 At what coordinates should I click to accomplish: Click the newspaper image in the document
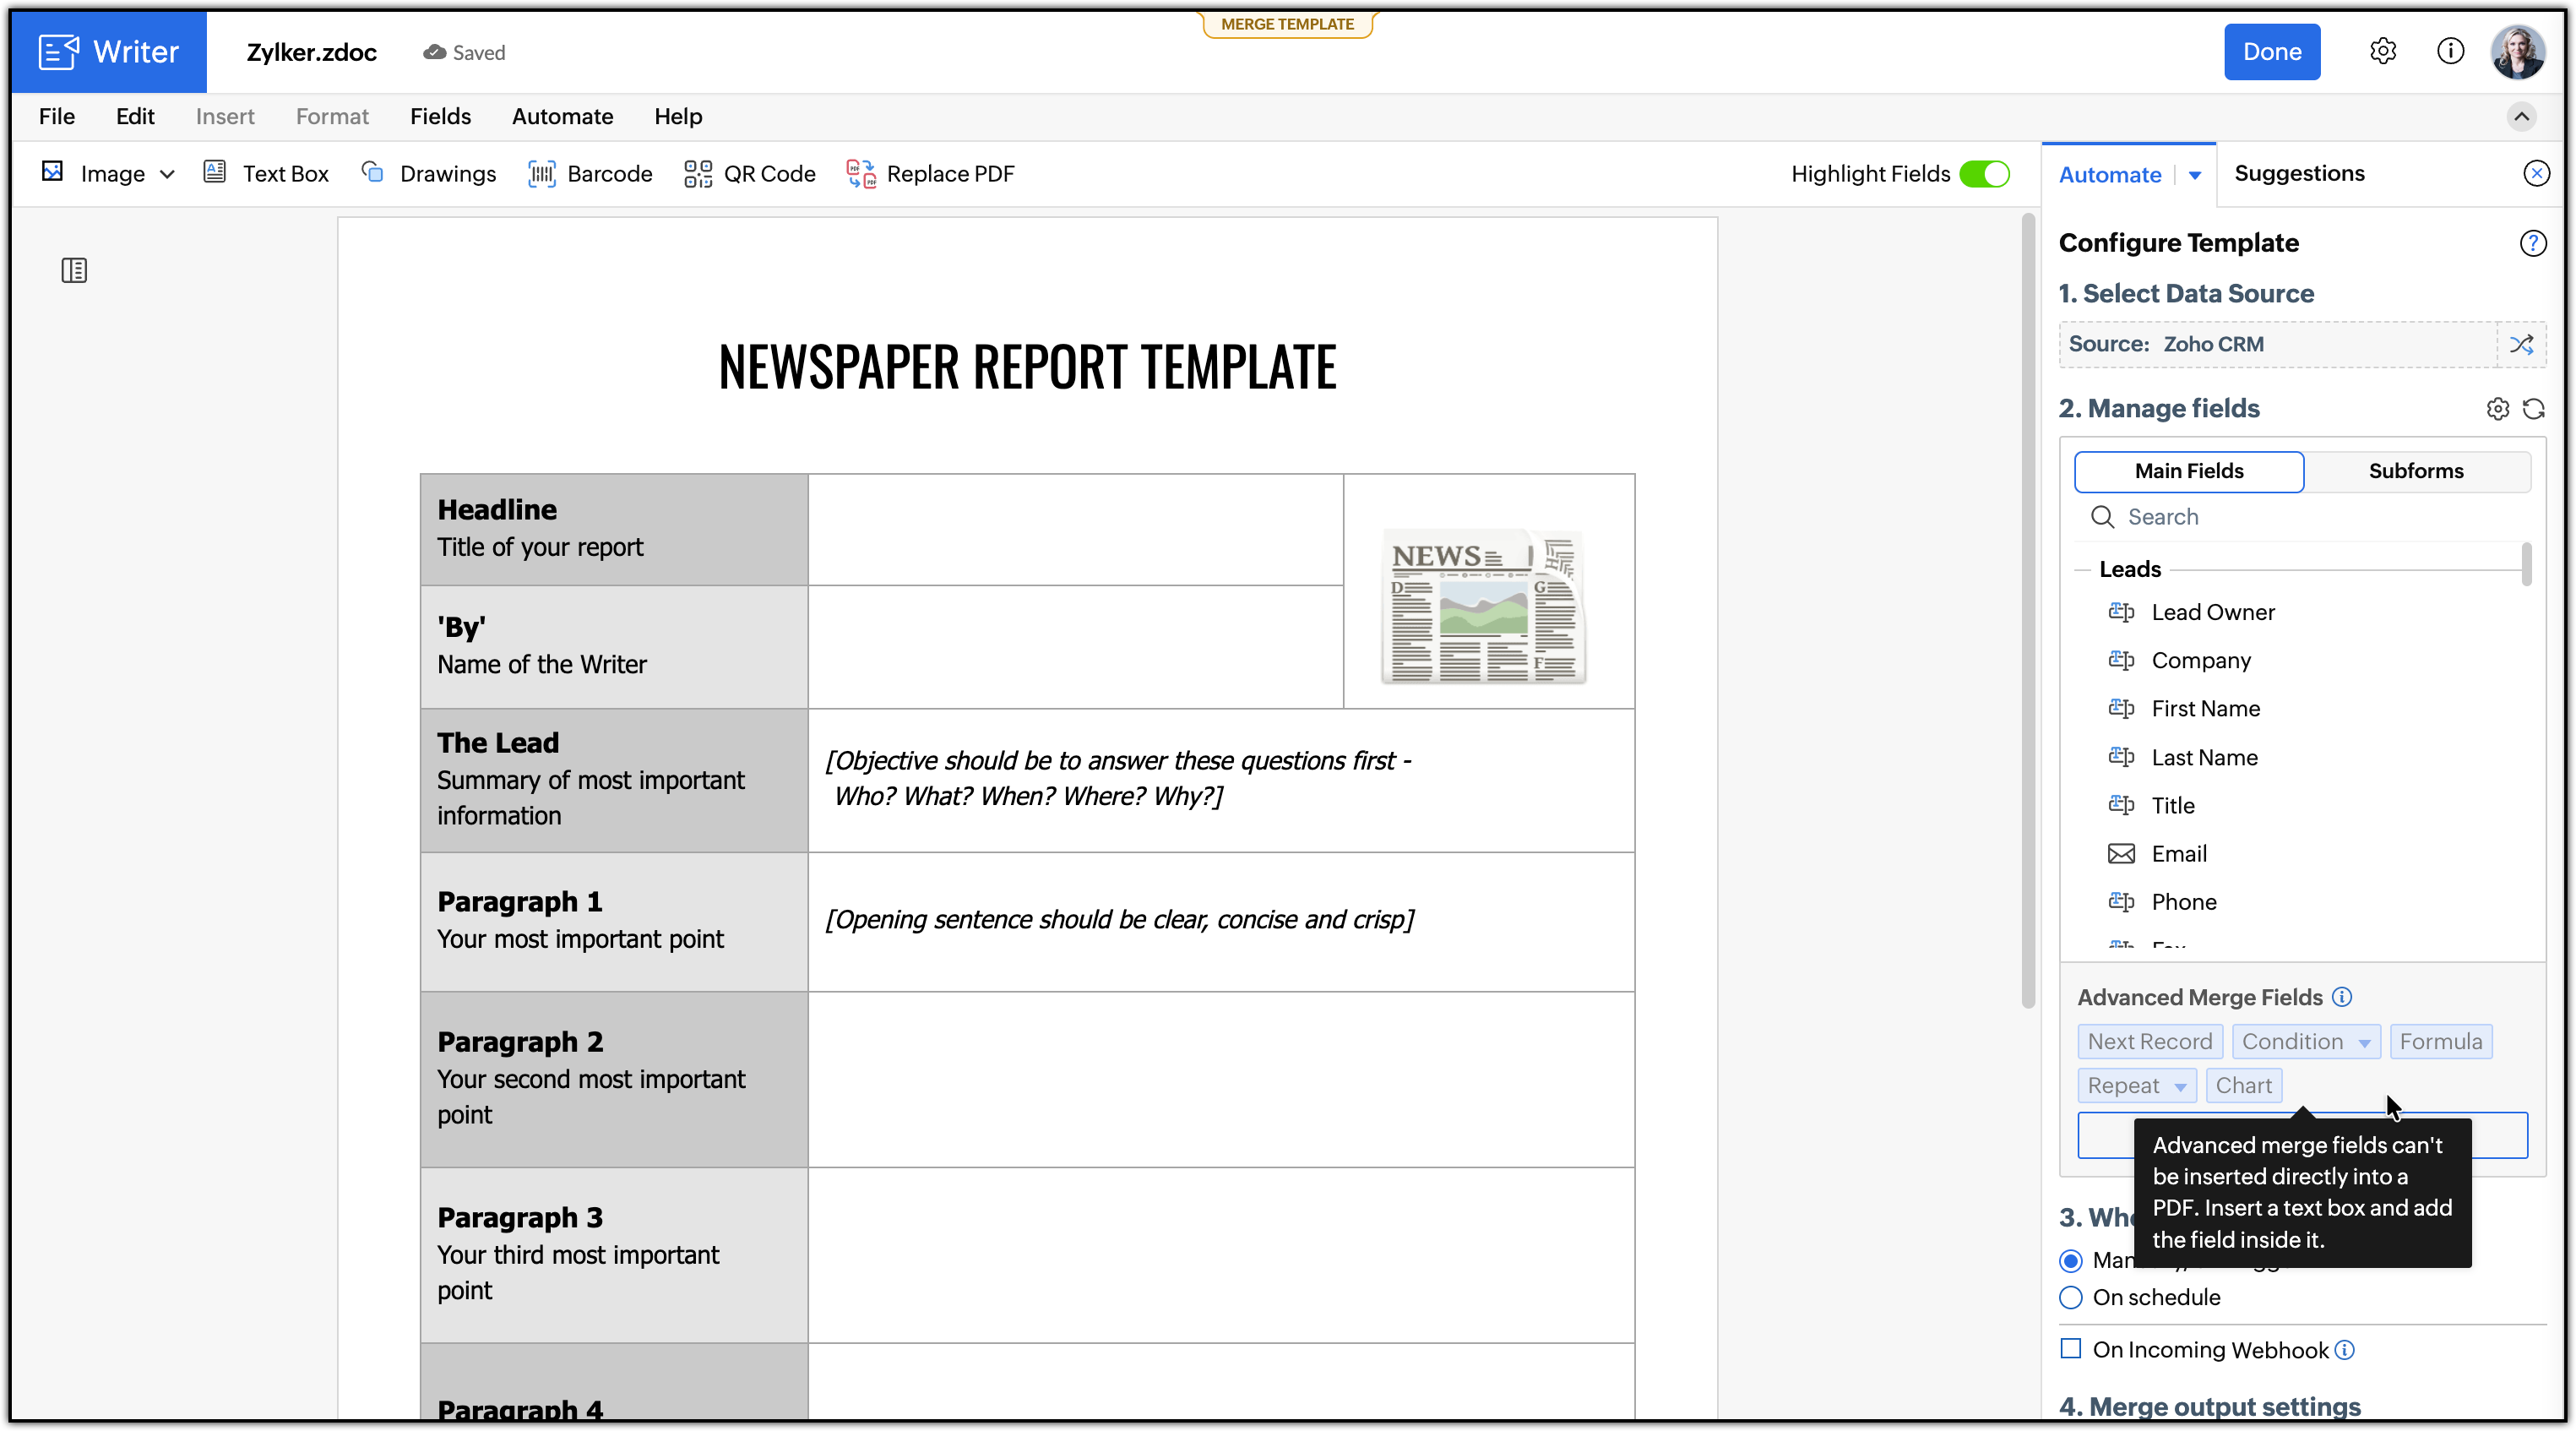(x=1484, y=606)
